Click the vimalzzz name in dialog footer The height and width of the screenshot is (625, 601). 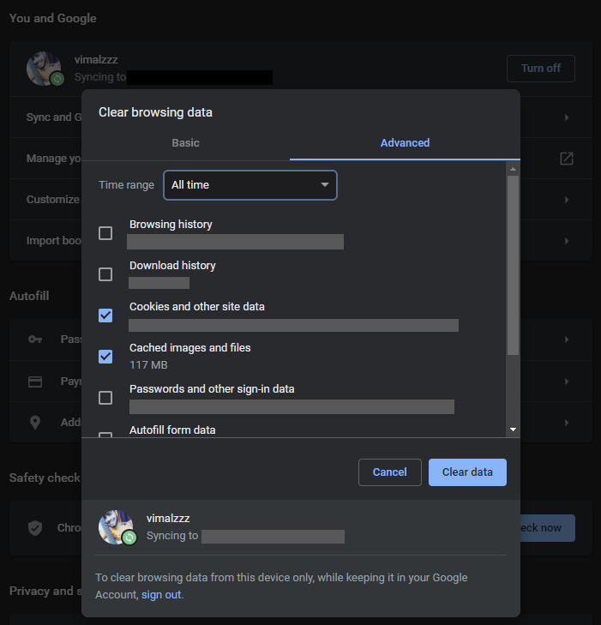(x=168, y=518)
